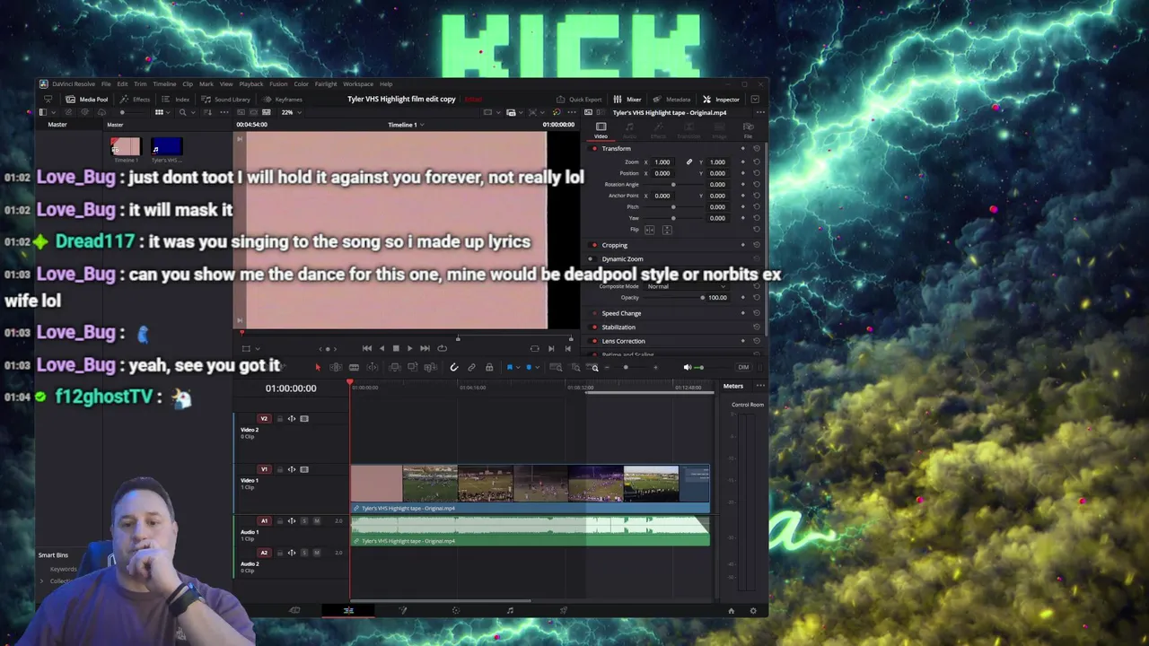This screenshot has width=1149, height=646.
Task: Link Zoom X and Y chain icon
Action: coord(689,162)
